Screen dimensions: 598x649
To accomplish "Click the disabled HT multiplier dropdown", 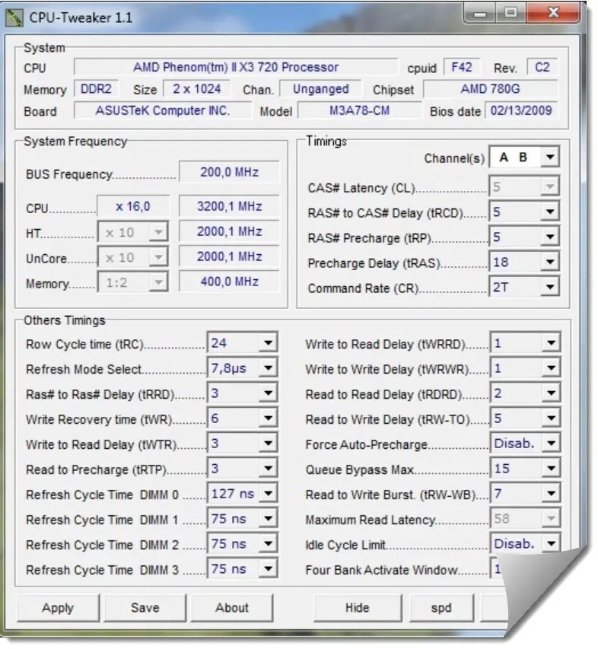I will click(133, 232).
